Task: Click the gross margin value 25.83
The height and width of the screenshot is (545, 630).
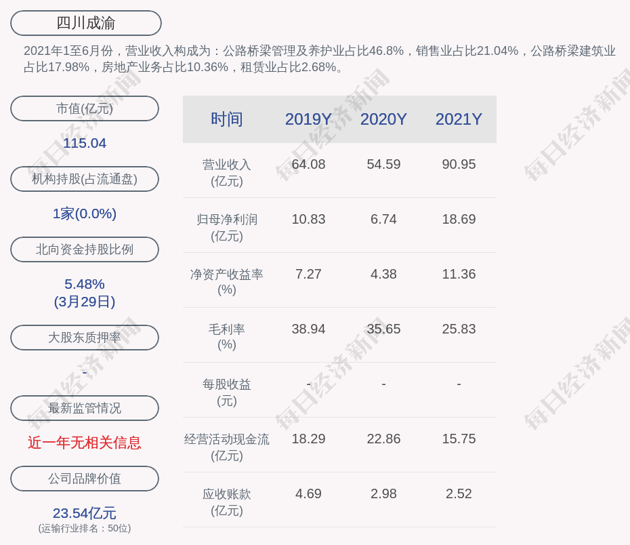Action: coord(459,329)
